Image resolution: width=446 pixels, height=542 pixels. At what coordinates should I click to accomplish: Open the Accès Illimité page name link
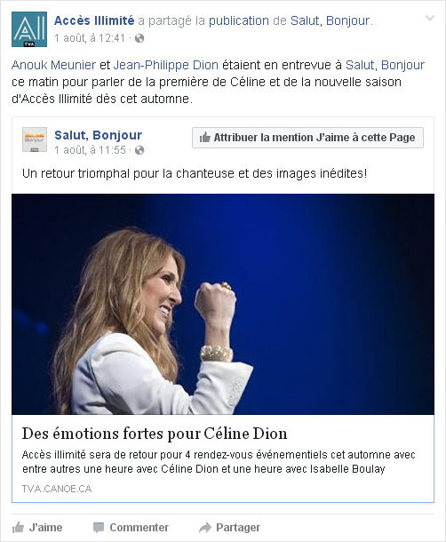click(94, 20)
